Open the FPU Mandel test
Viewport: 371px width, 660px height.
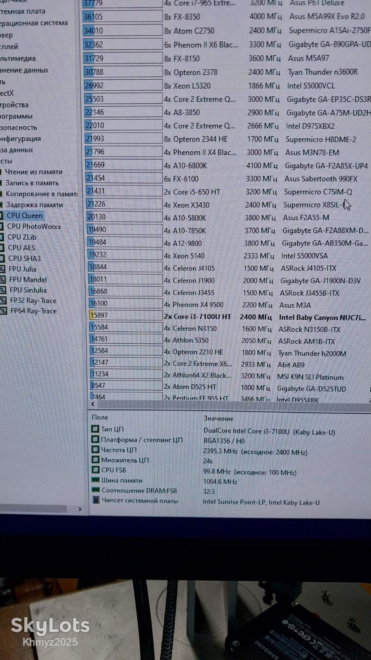(x=28, y=280)
